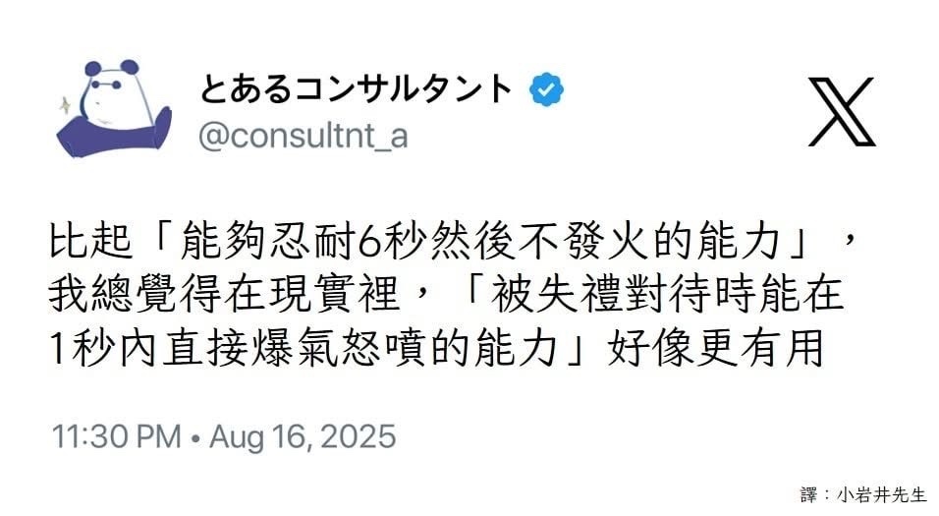Click the panda profile avatar
Image resolution: width=939 pixels, height=516 pixels.
point(114,108)
